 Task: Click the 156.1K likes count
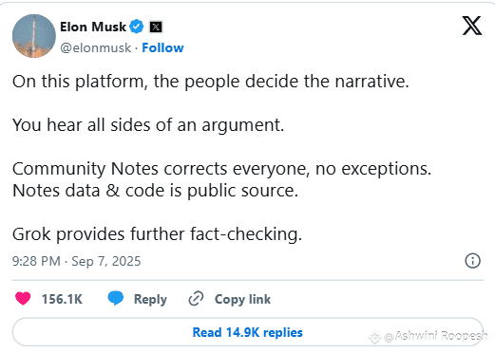click(62, 299)
